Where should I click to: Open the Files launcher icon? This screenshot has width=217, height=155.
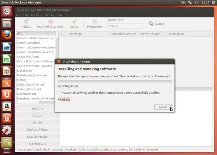click(7, 23)
